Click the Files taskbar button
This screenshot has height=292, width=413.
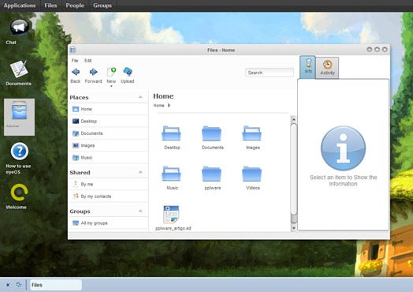coord(56,285)
